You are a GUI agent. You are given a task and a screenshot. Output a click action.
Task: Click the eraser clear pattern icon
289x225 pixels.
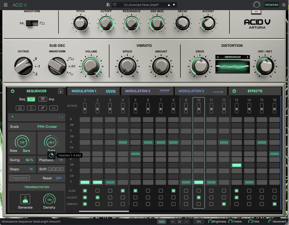pyautogui.click(x=42, y=108)
